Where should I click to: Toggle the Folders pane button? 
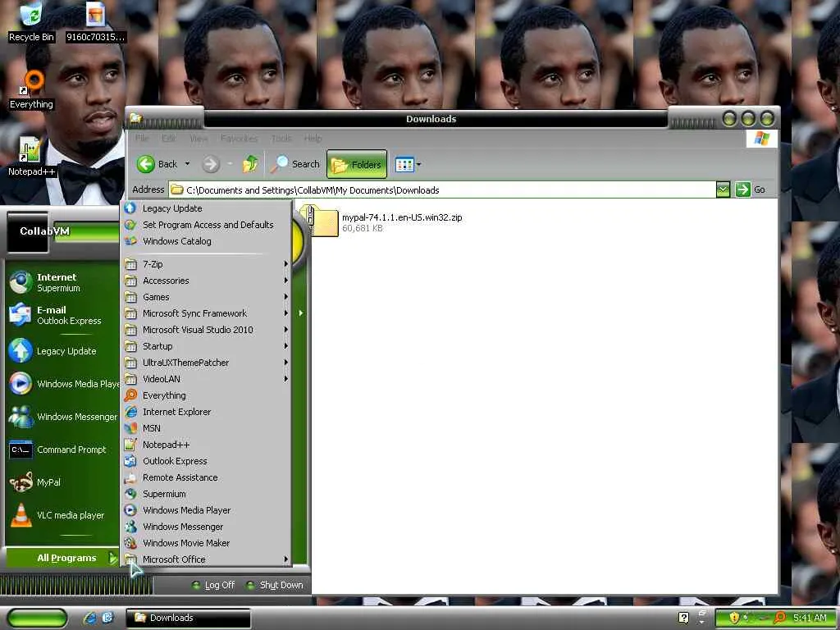coord(357,164)
